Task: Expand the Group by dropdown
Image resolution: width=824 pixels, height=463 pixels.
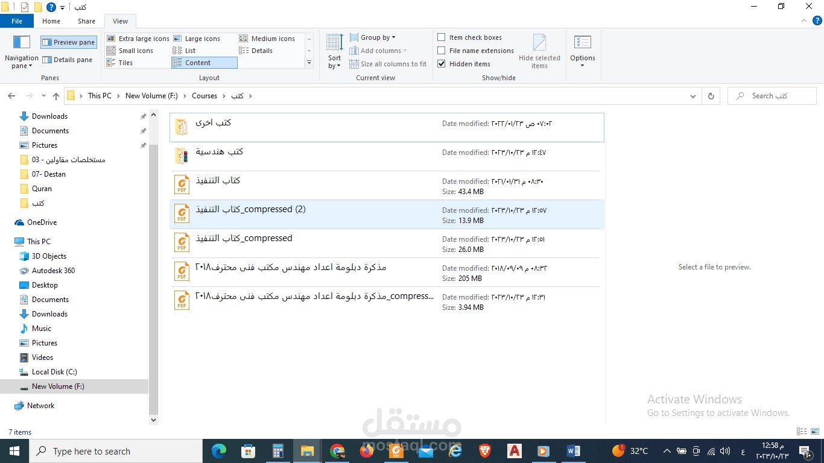Action: pos(373,37)
